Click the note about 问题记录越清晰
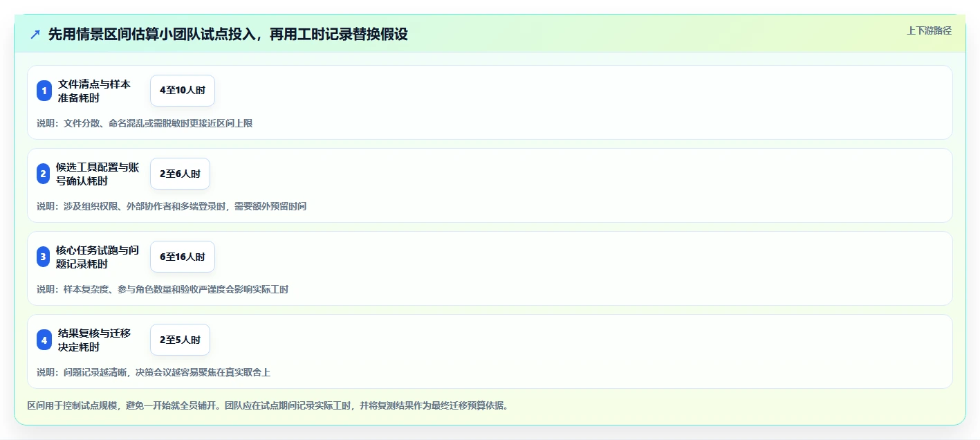This screenshot has width=980, height=440. [154, 372]
